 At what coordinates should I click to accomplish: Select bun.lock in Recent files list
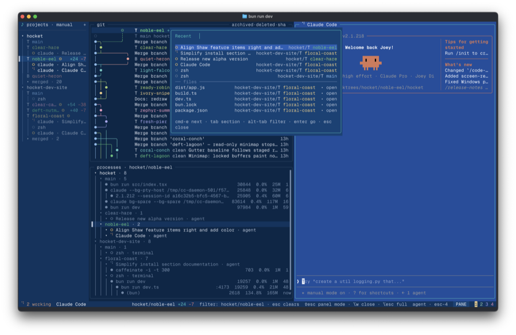tap(256, 105)
